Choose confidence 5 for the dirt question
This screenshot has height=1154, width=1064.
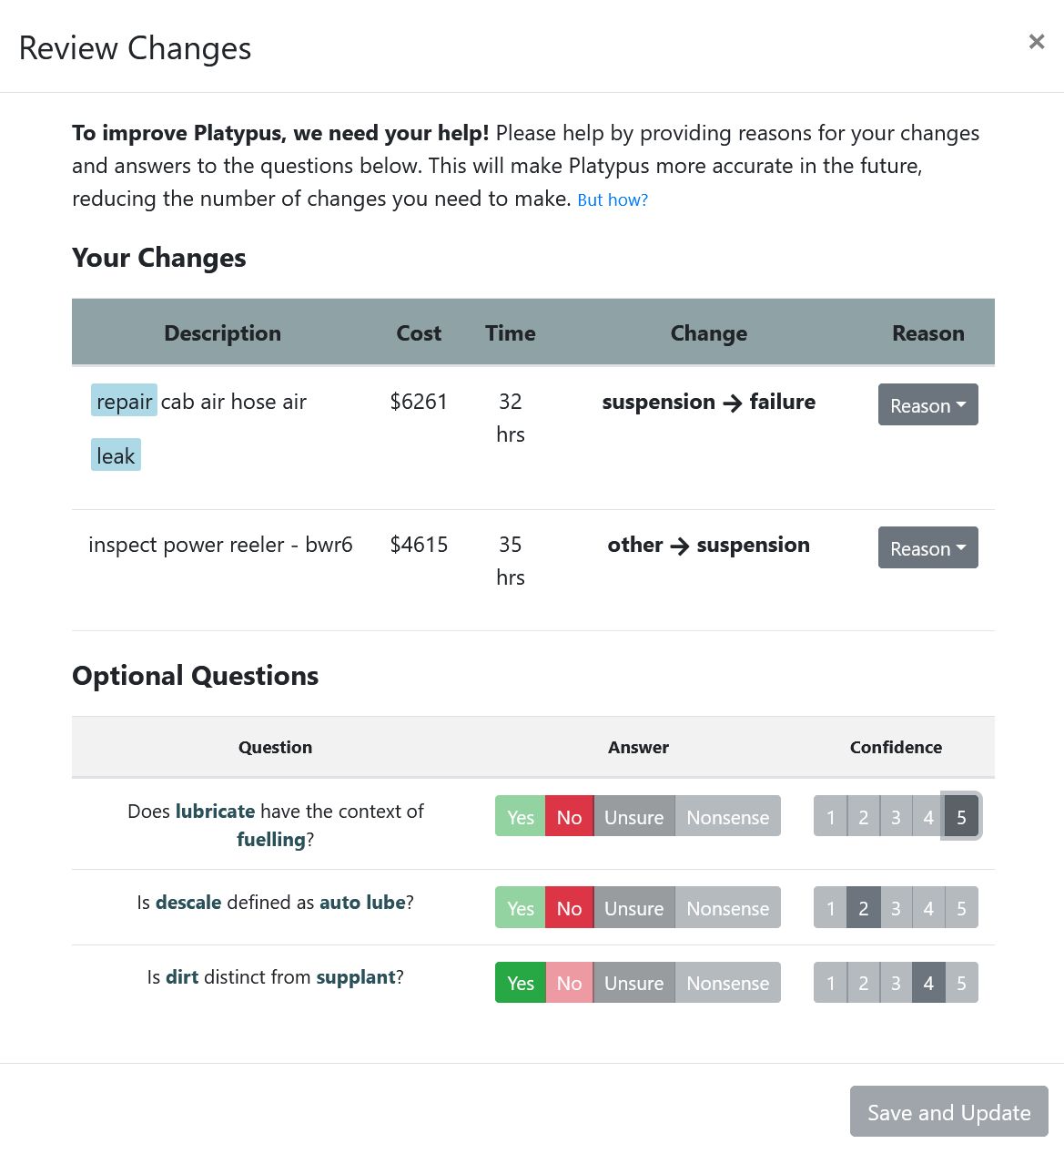961,983
